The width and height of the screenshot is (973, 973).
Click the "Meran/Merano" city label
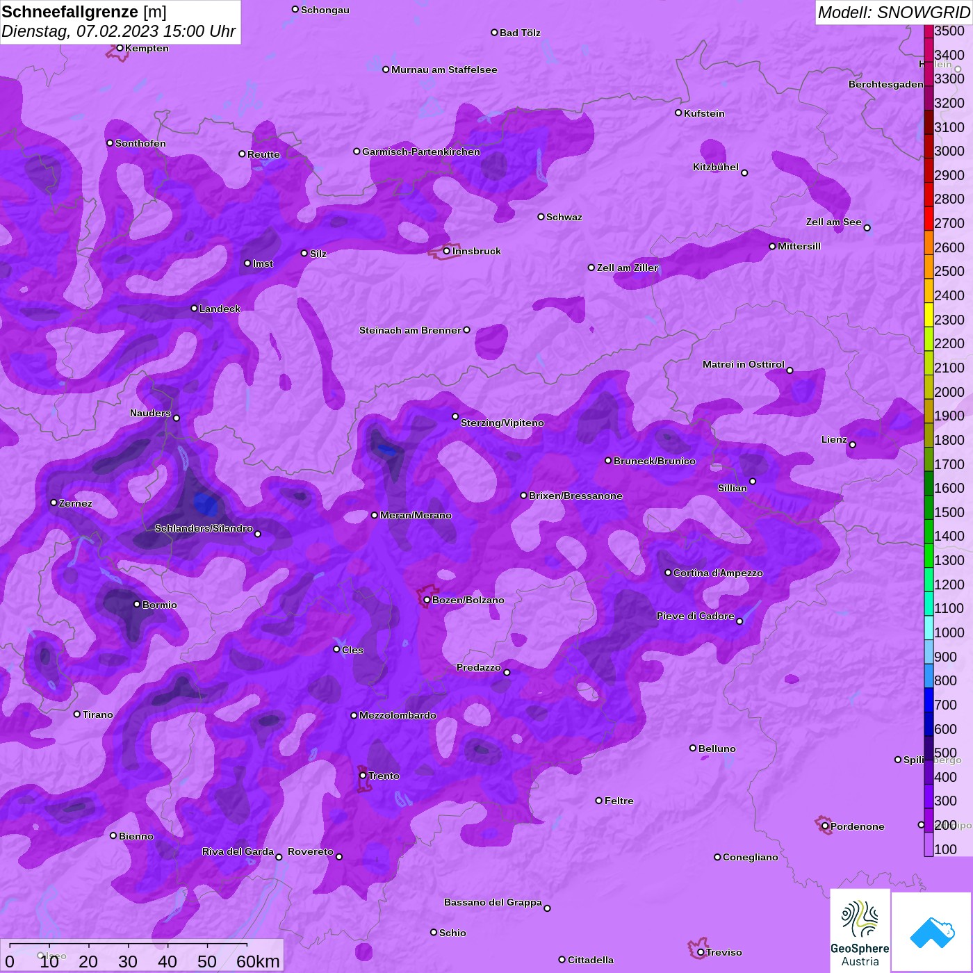point(416,515)
